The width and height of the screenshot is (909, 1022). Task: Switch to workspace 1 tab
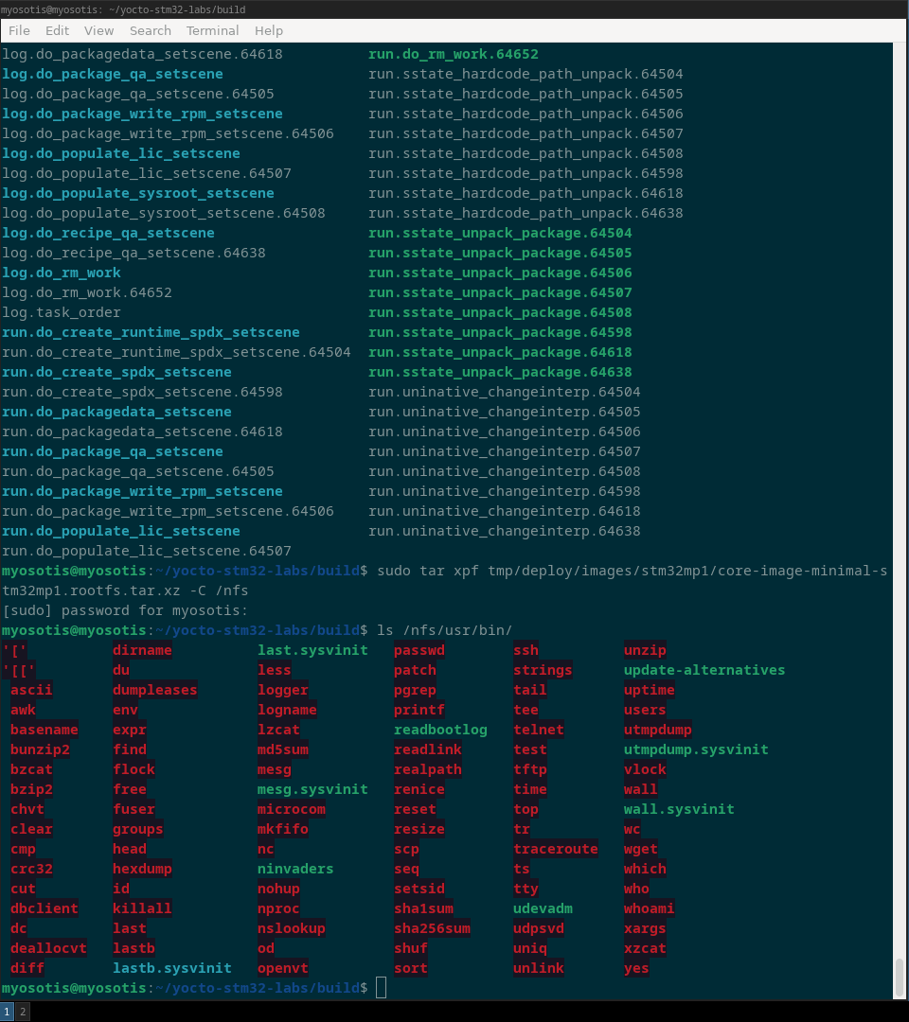[x=7, y=1012]
